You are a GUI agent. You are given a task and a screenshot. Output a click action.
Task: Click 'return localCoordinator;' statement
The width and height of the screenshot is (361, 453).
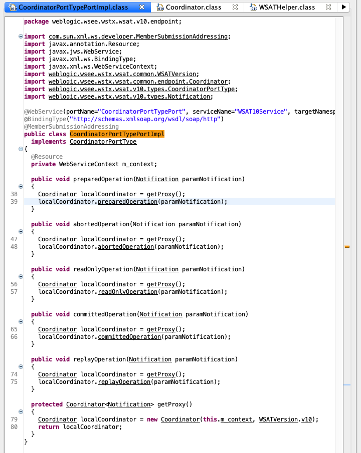80,427
